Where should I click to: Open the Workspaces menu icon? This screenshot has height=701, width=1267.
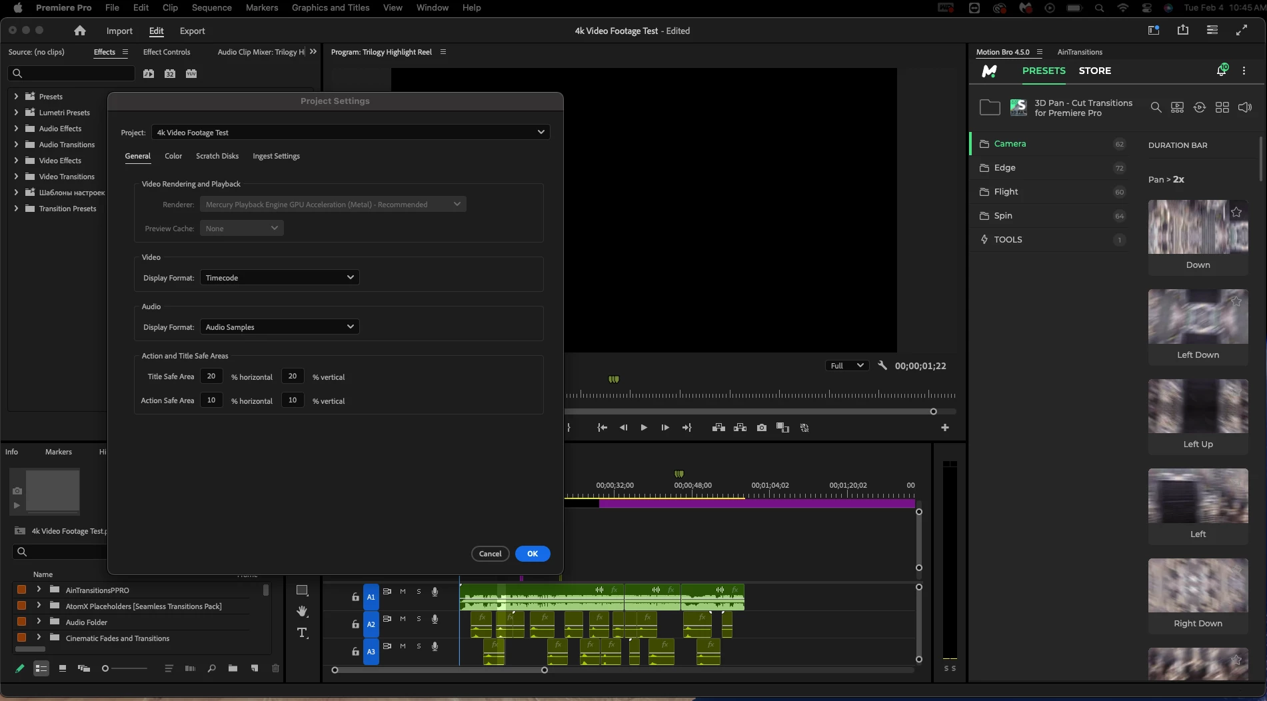click(1212, 30)
